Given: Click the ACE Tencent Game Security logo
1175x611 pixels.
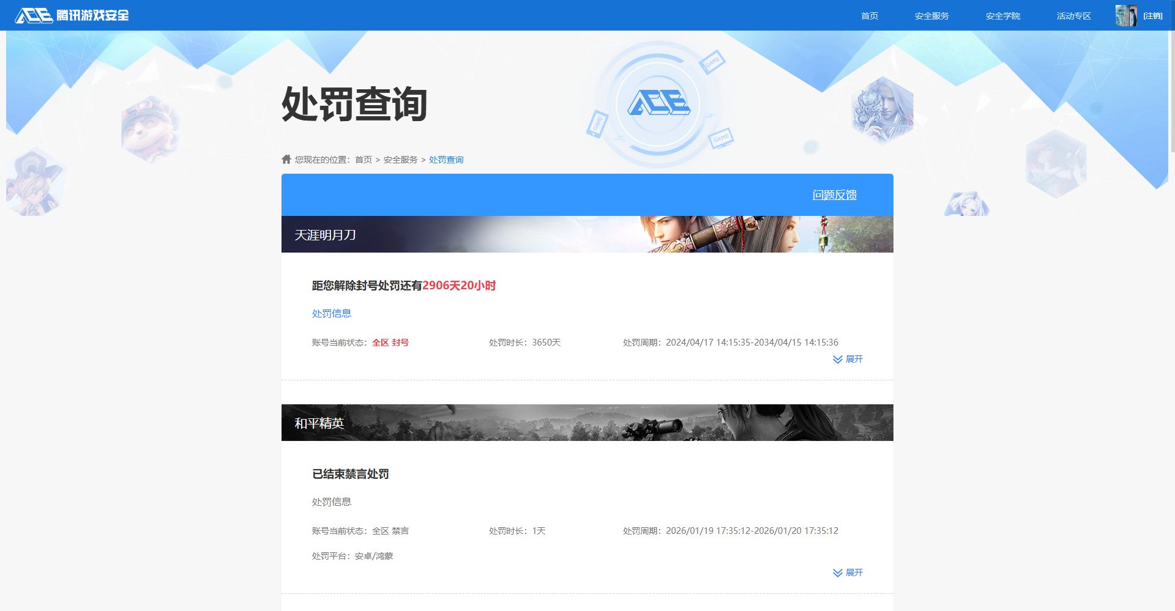Looking at the screenshot, I should (72, 15).
